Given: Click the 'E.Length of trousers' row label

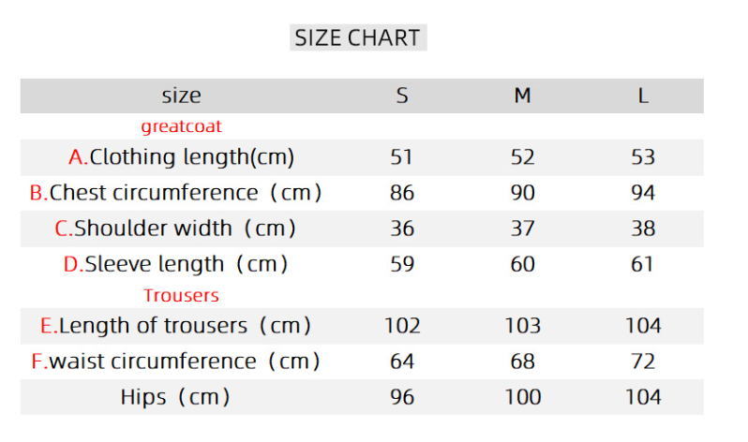Looking at the screenshot, I should pos(176,326).
